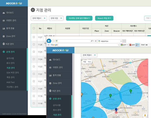
Task: Open Dashboard (대시보드) icon in the back window sidebar
Action: pos(4,13)
